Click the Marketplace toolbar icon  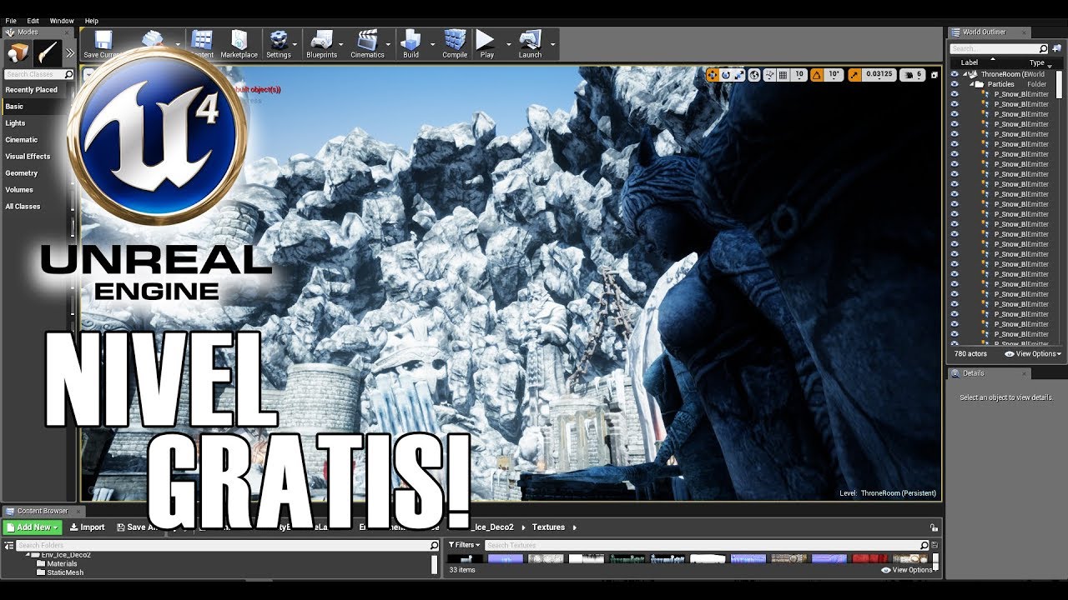point(239,44)
